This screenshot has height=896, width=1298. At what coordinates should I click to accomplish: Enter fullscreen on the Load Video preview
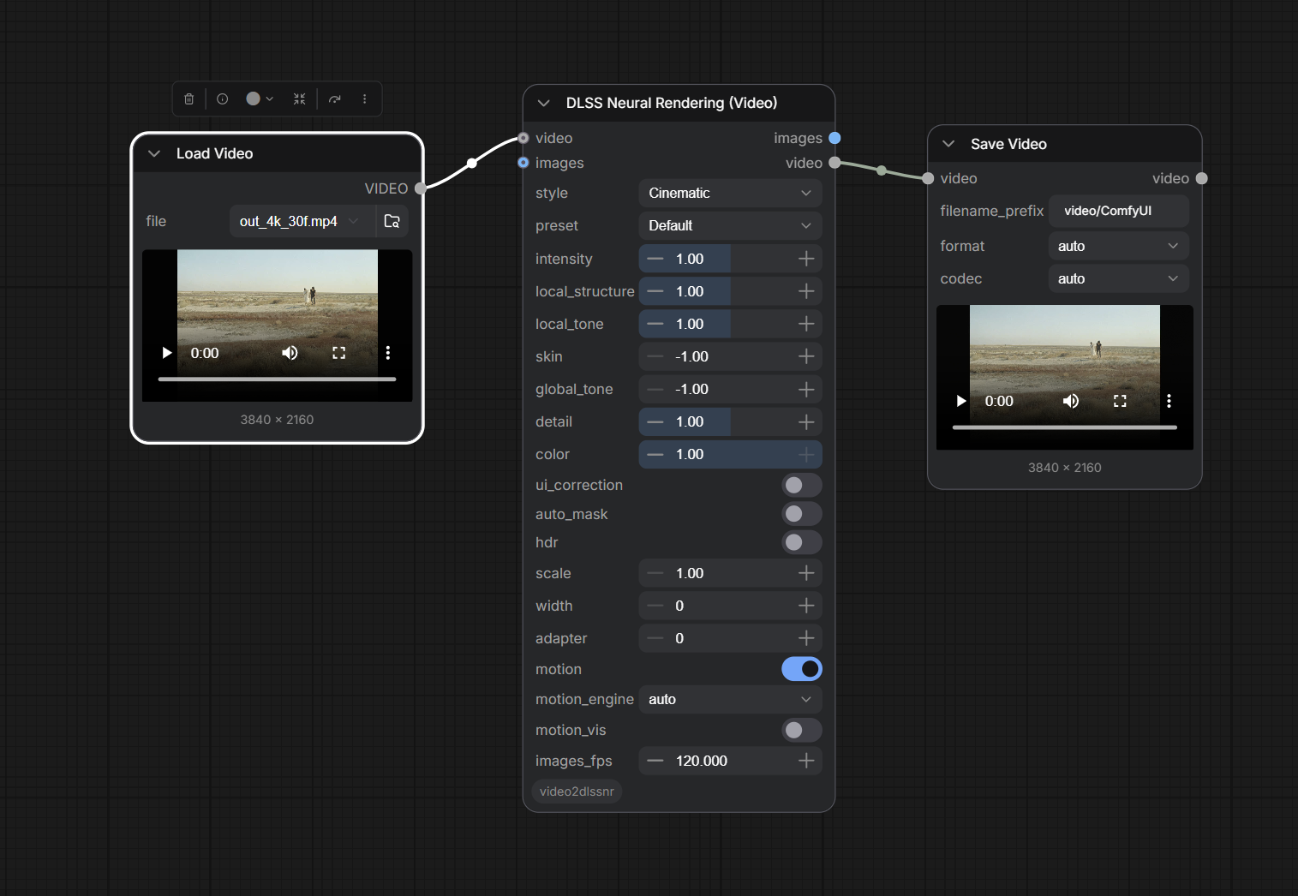click(339, 353)
